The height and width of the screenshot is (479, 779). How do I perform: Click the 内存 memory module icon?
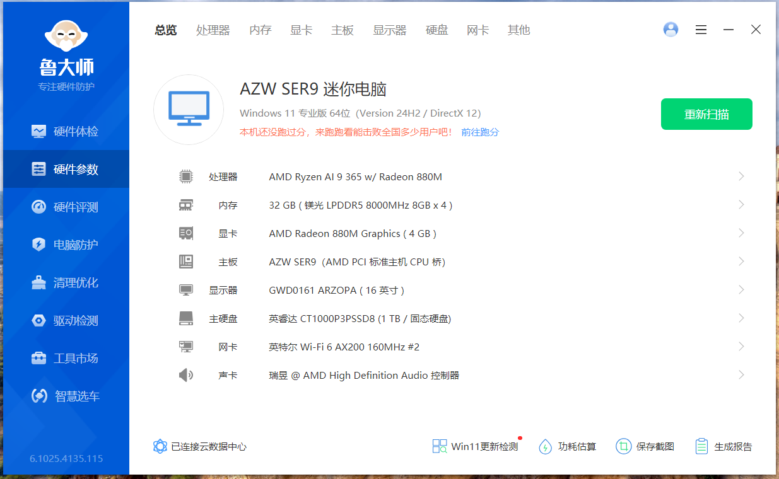pyautogui.click(x=185, y=205)
